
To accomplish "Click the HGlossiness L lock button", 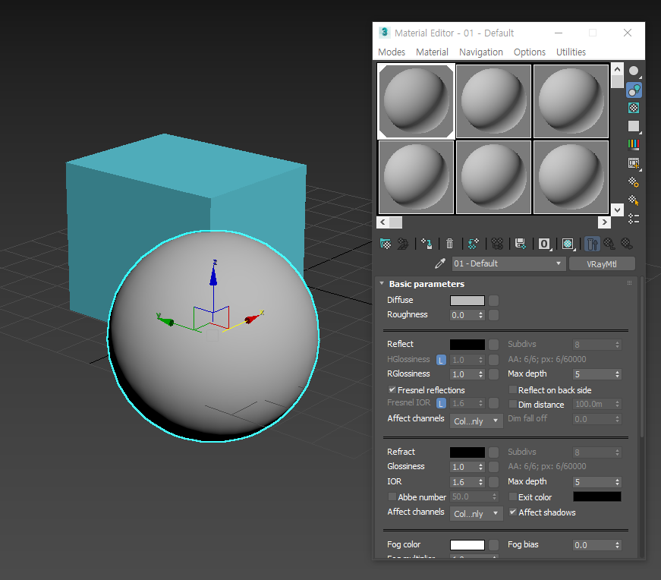I will pyautogui.click(x=441, y=360).
